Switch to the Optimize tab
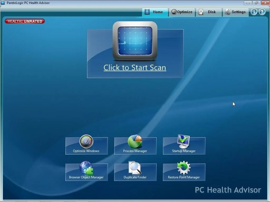The image size is (270, 202). pyautogui.click(x=182, y=12)
